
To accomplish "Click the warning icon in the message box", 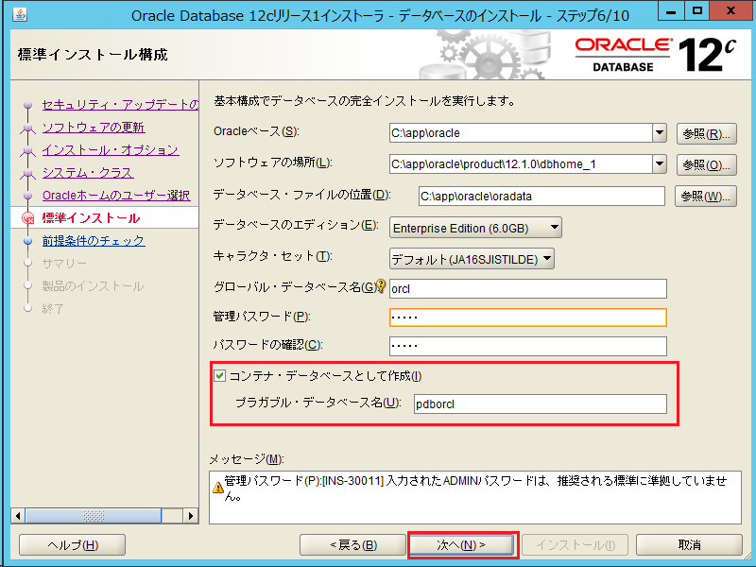I will [218, 488].
